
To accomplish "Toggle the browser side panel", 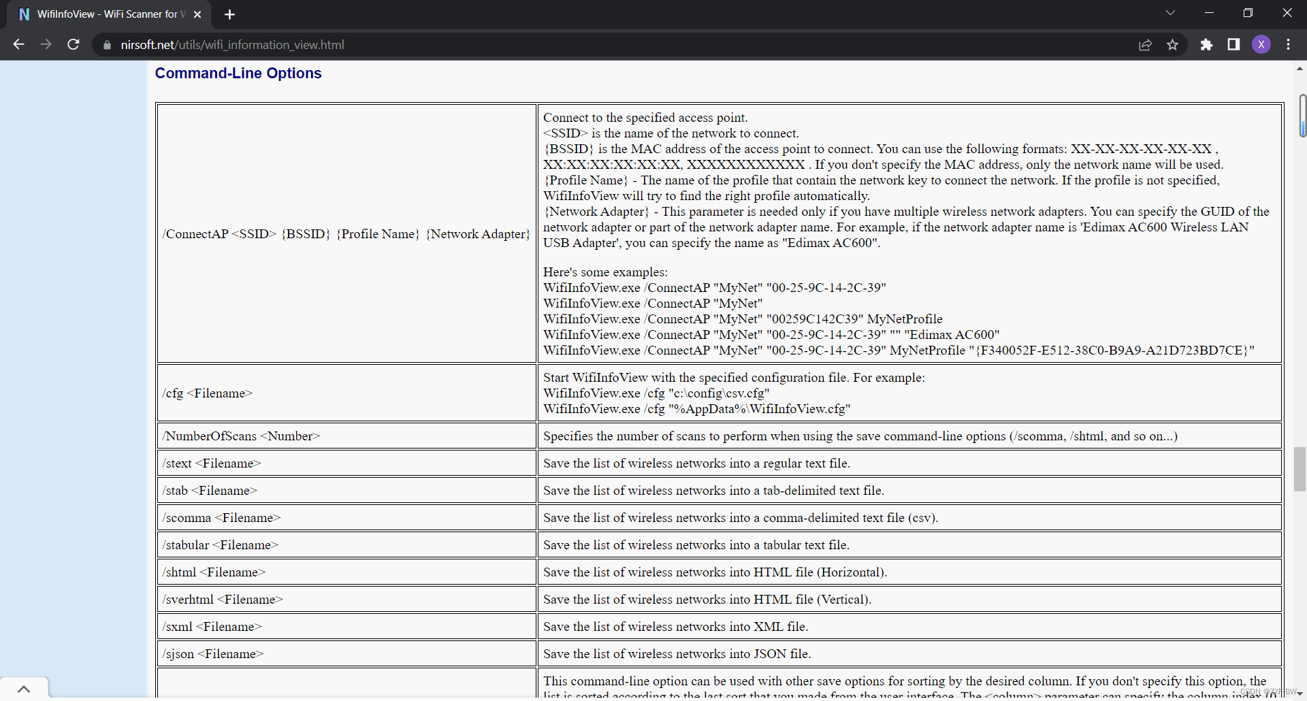I will pyautogui.click(x=1233, y=45).
